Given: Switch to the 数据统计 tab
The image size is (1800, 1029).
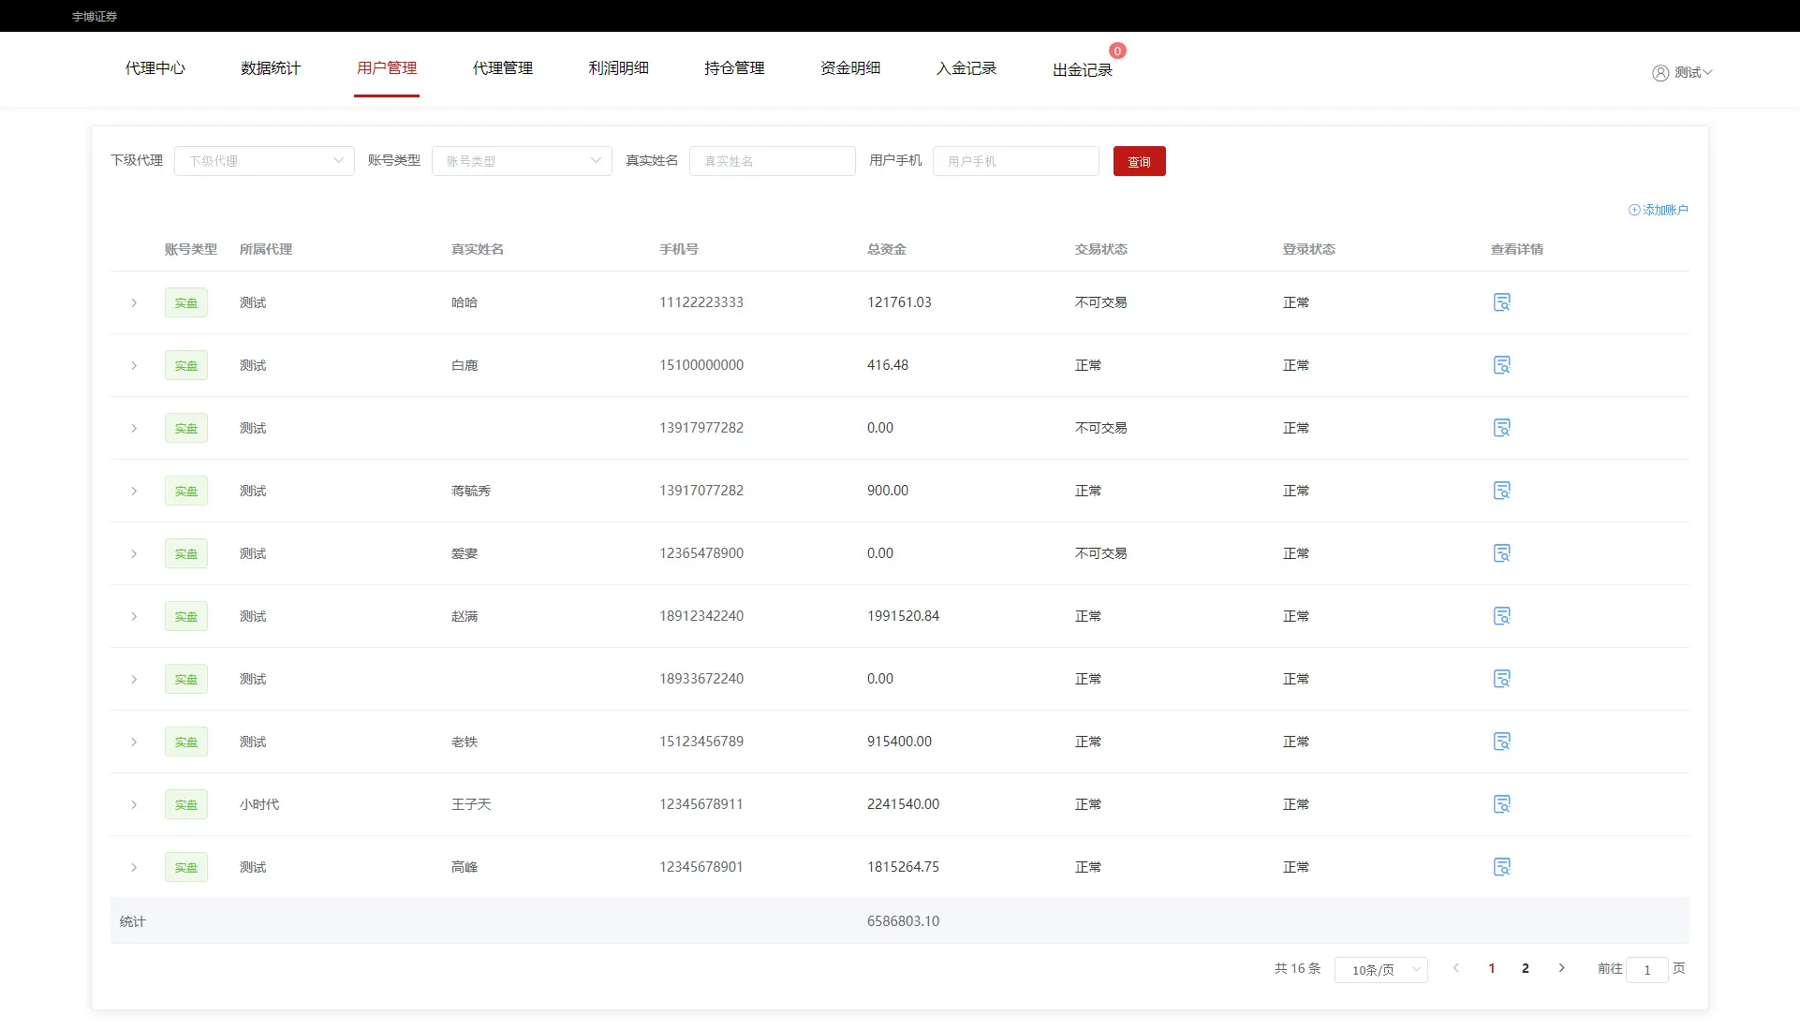Looking at the screenshot, I should (x=271, y=68).
